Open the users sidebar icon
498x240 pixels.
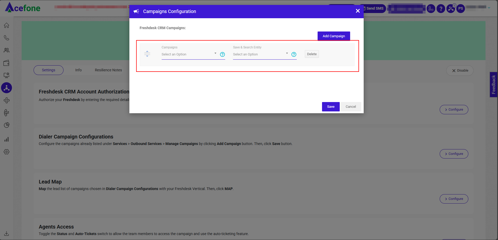click(x=7, y=50)
